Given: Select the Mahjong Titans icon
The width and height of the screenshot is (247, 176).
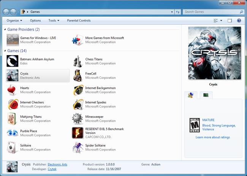Looking at the screenshot, I should click(12, 119).
